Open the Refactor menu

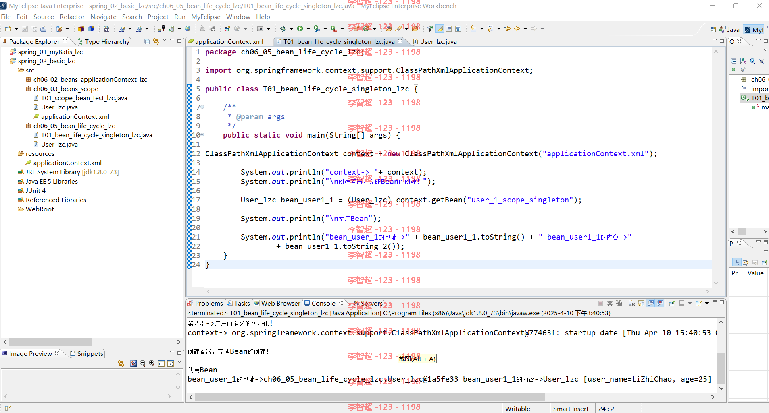click(x=72, y=17)
